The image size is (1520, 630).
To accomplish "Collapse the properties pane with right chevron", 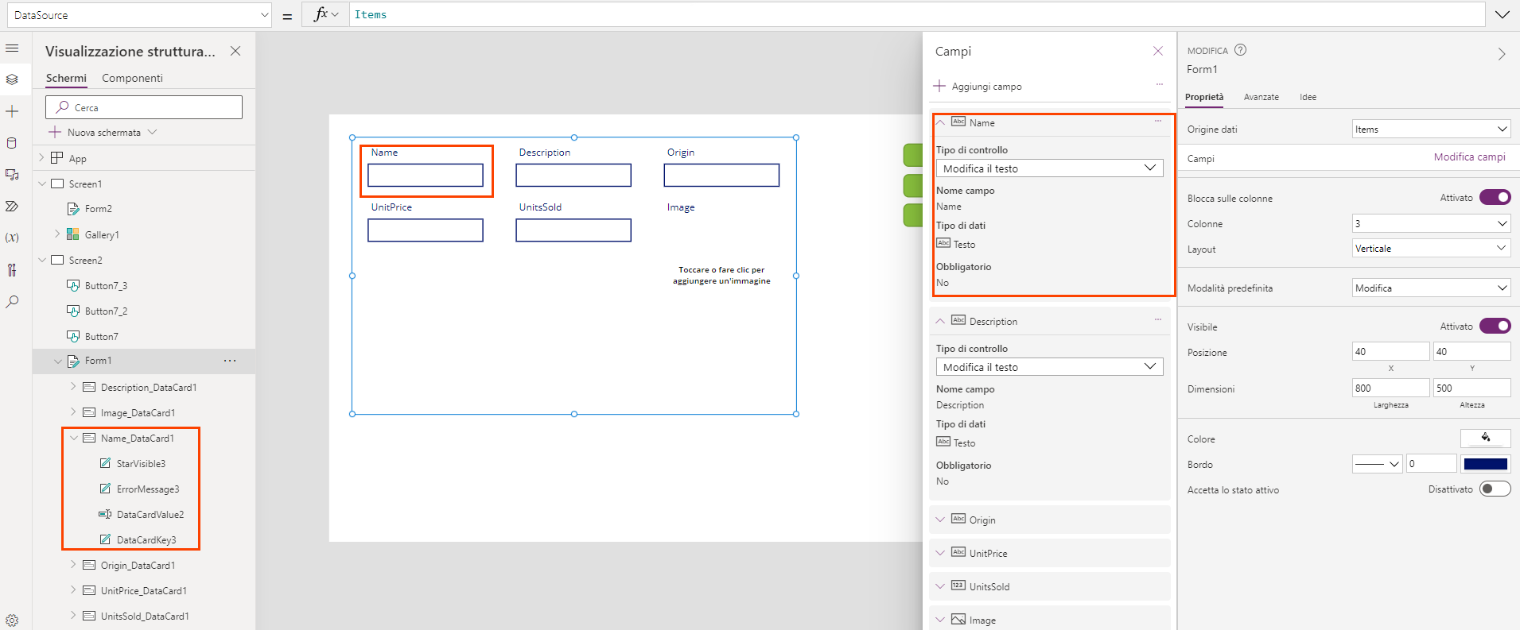I will [x=1502, y=54].
